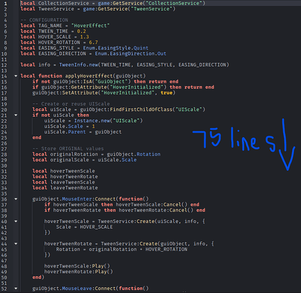Click Enum.EasingStyle.Quint on line 9
The height and width of the screenshot is (293, 301).
[116, 48]
